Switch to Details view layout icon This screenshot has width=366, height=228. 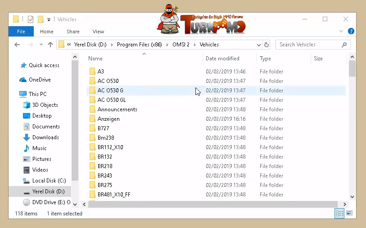click(x=339, y=213)
